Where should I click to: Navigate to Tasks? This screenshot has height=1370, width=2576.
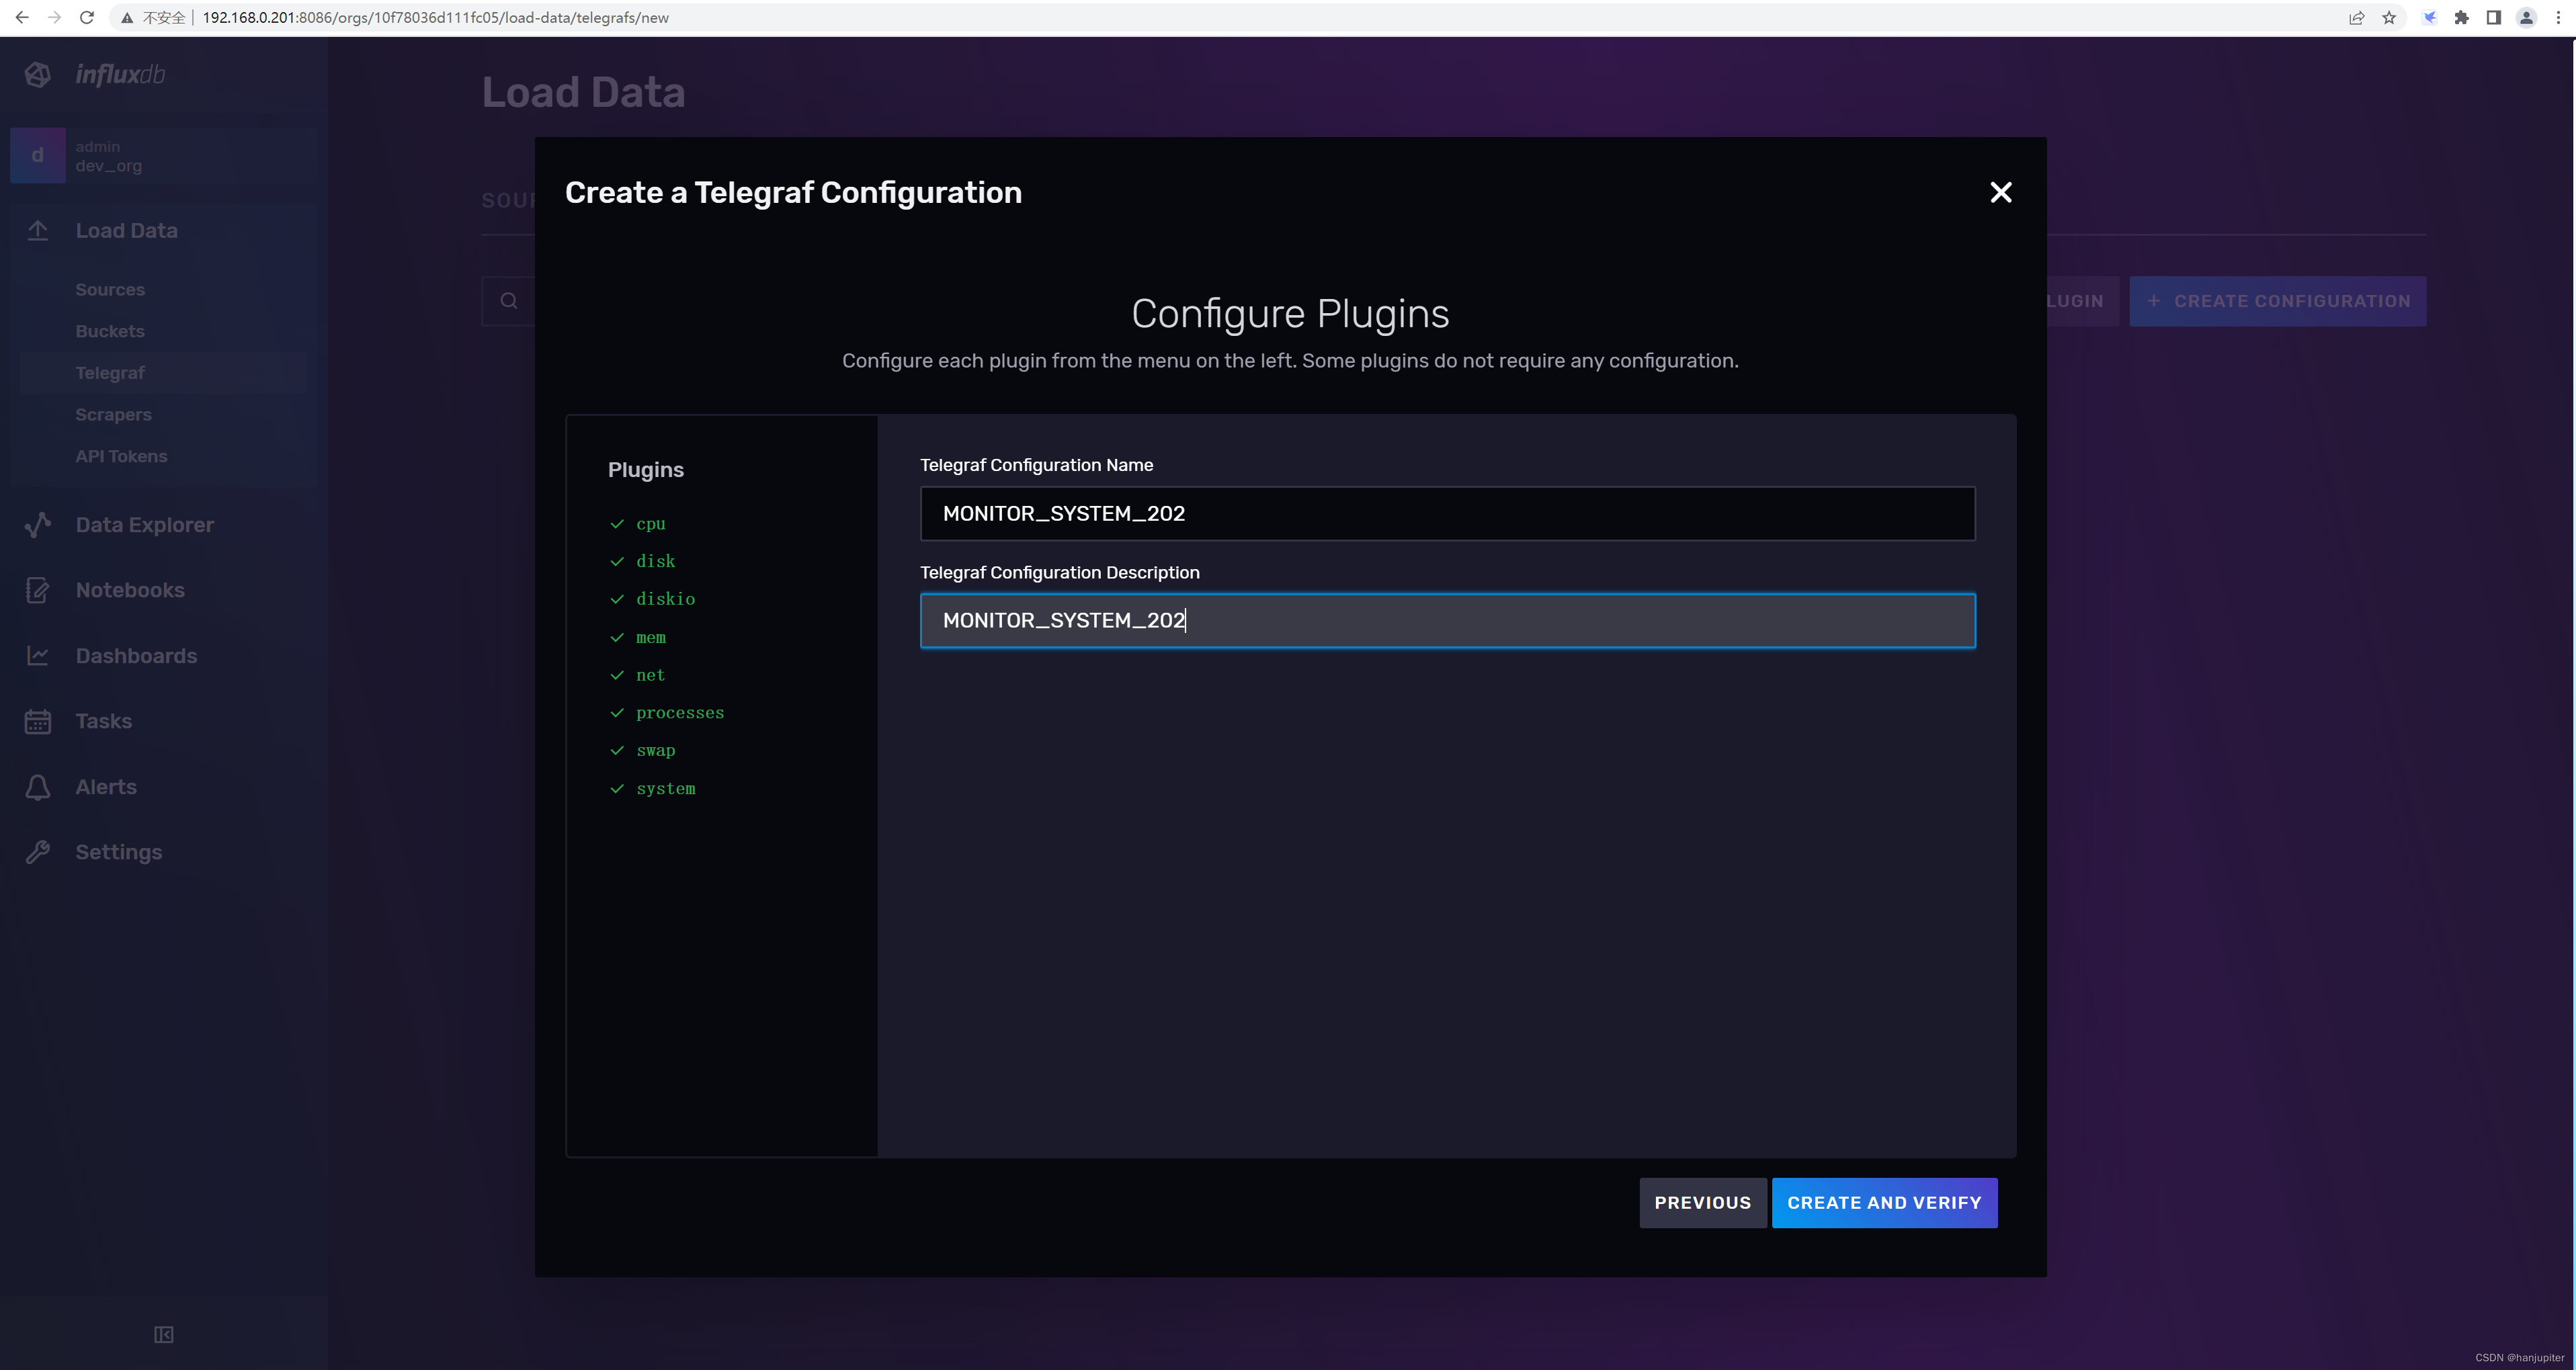[103, 721]
